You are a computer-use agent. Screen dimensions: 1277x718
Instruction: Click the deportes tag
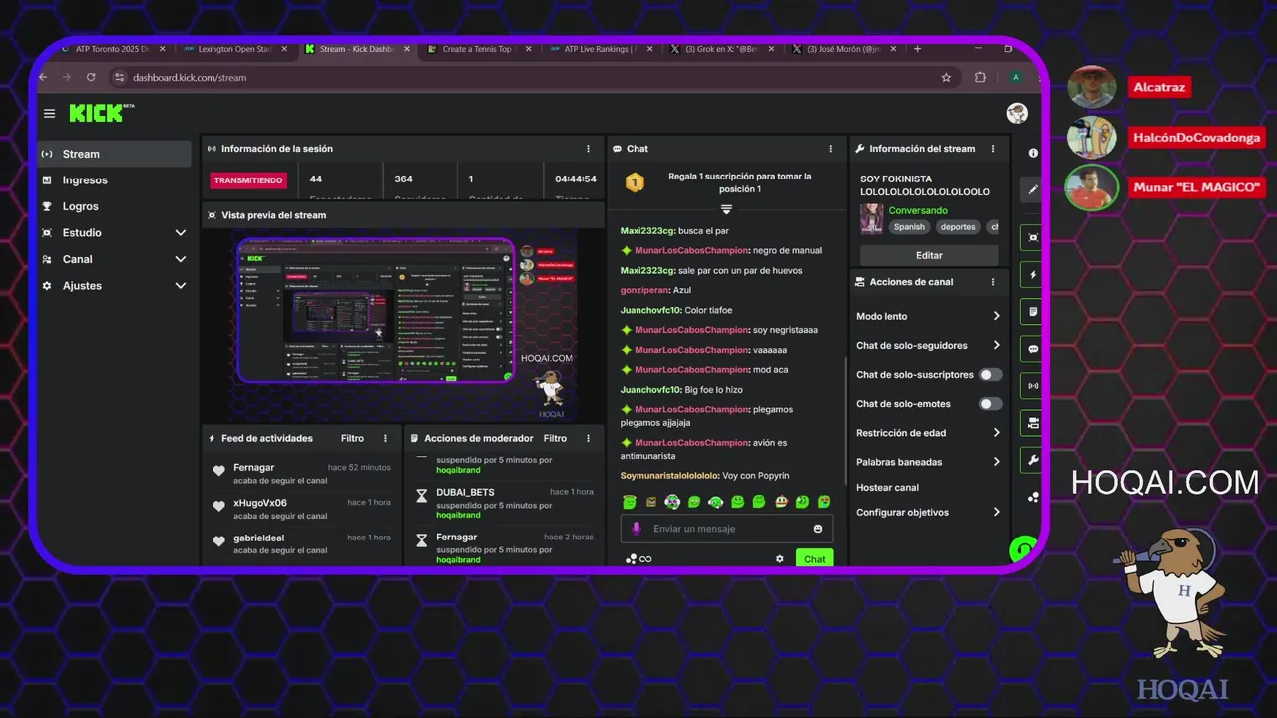(x=958, y=227)
